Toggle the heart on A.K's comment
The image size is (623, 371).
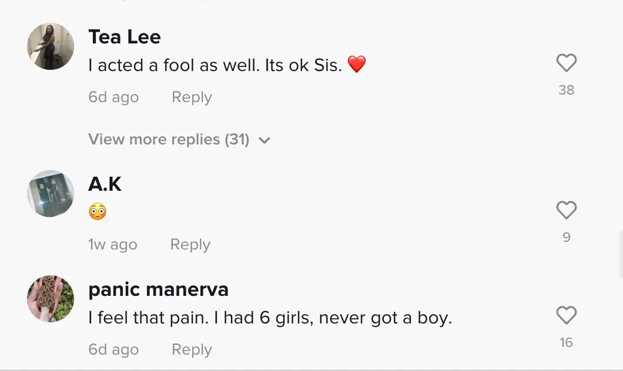(x=566, y=210)
